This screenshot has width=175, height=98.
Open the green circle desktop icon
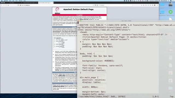(170, 12)
